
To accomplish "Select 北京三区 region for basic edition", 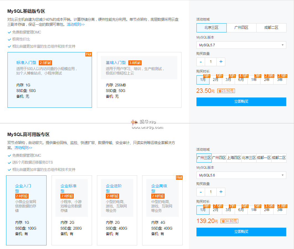I will pos(211,28).
